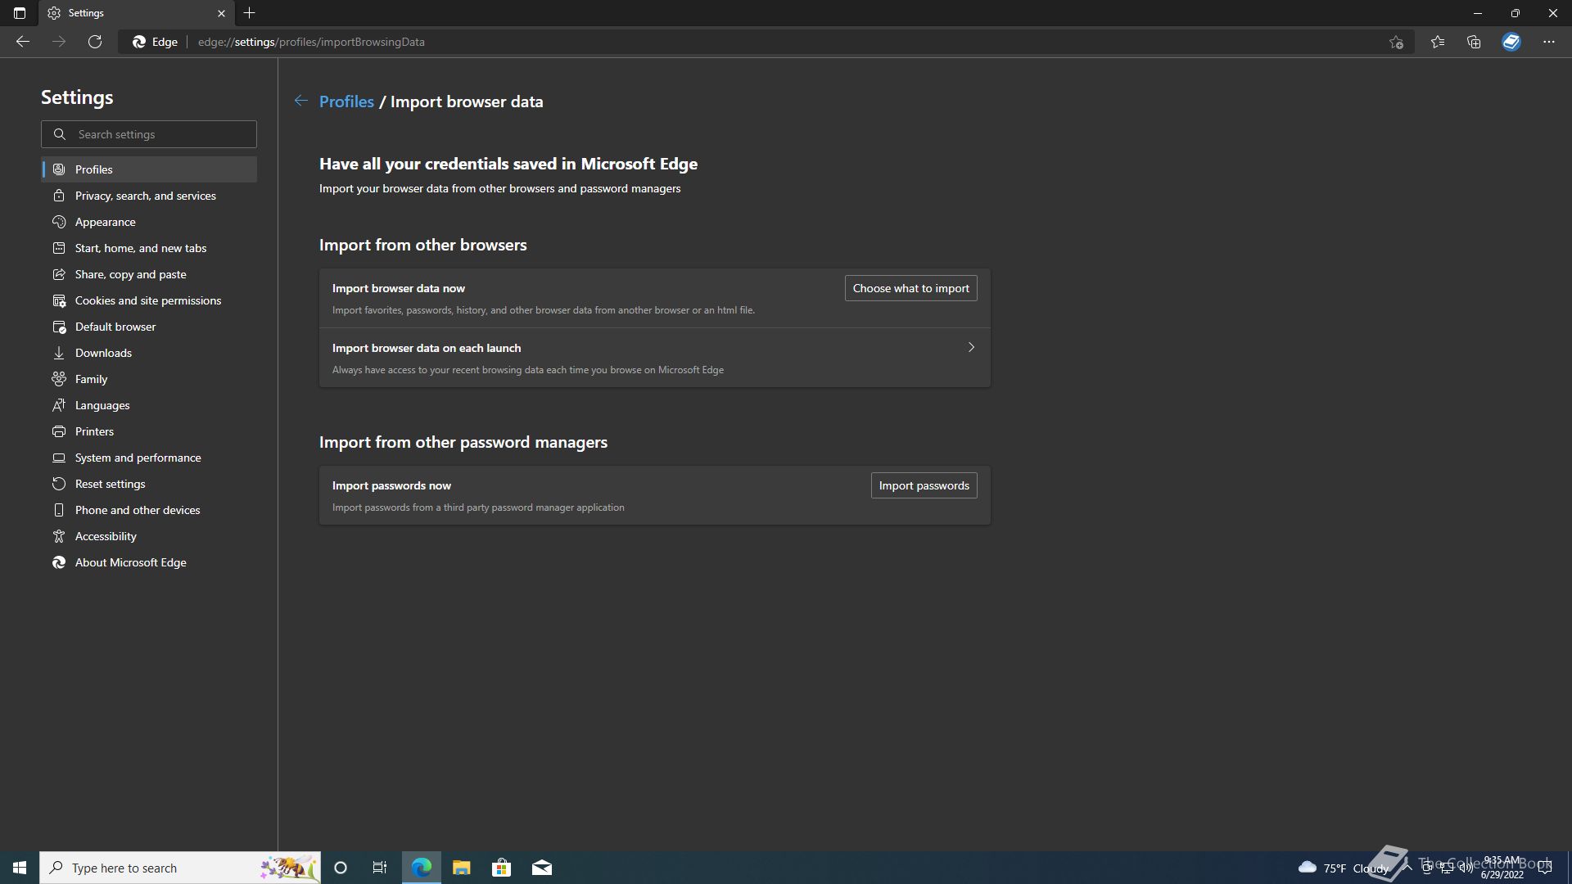Open System and performance settings

[x=149, y=458]
